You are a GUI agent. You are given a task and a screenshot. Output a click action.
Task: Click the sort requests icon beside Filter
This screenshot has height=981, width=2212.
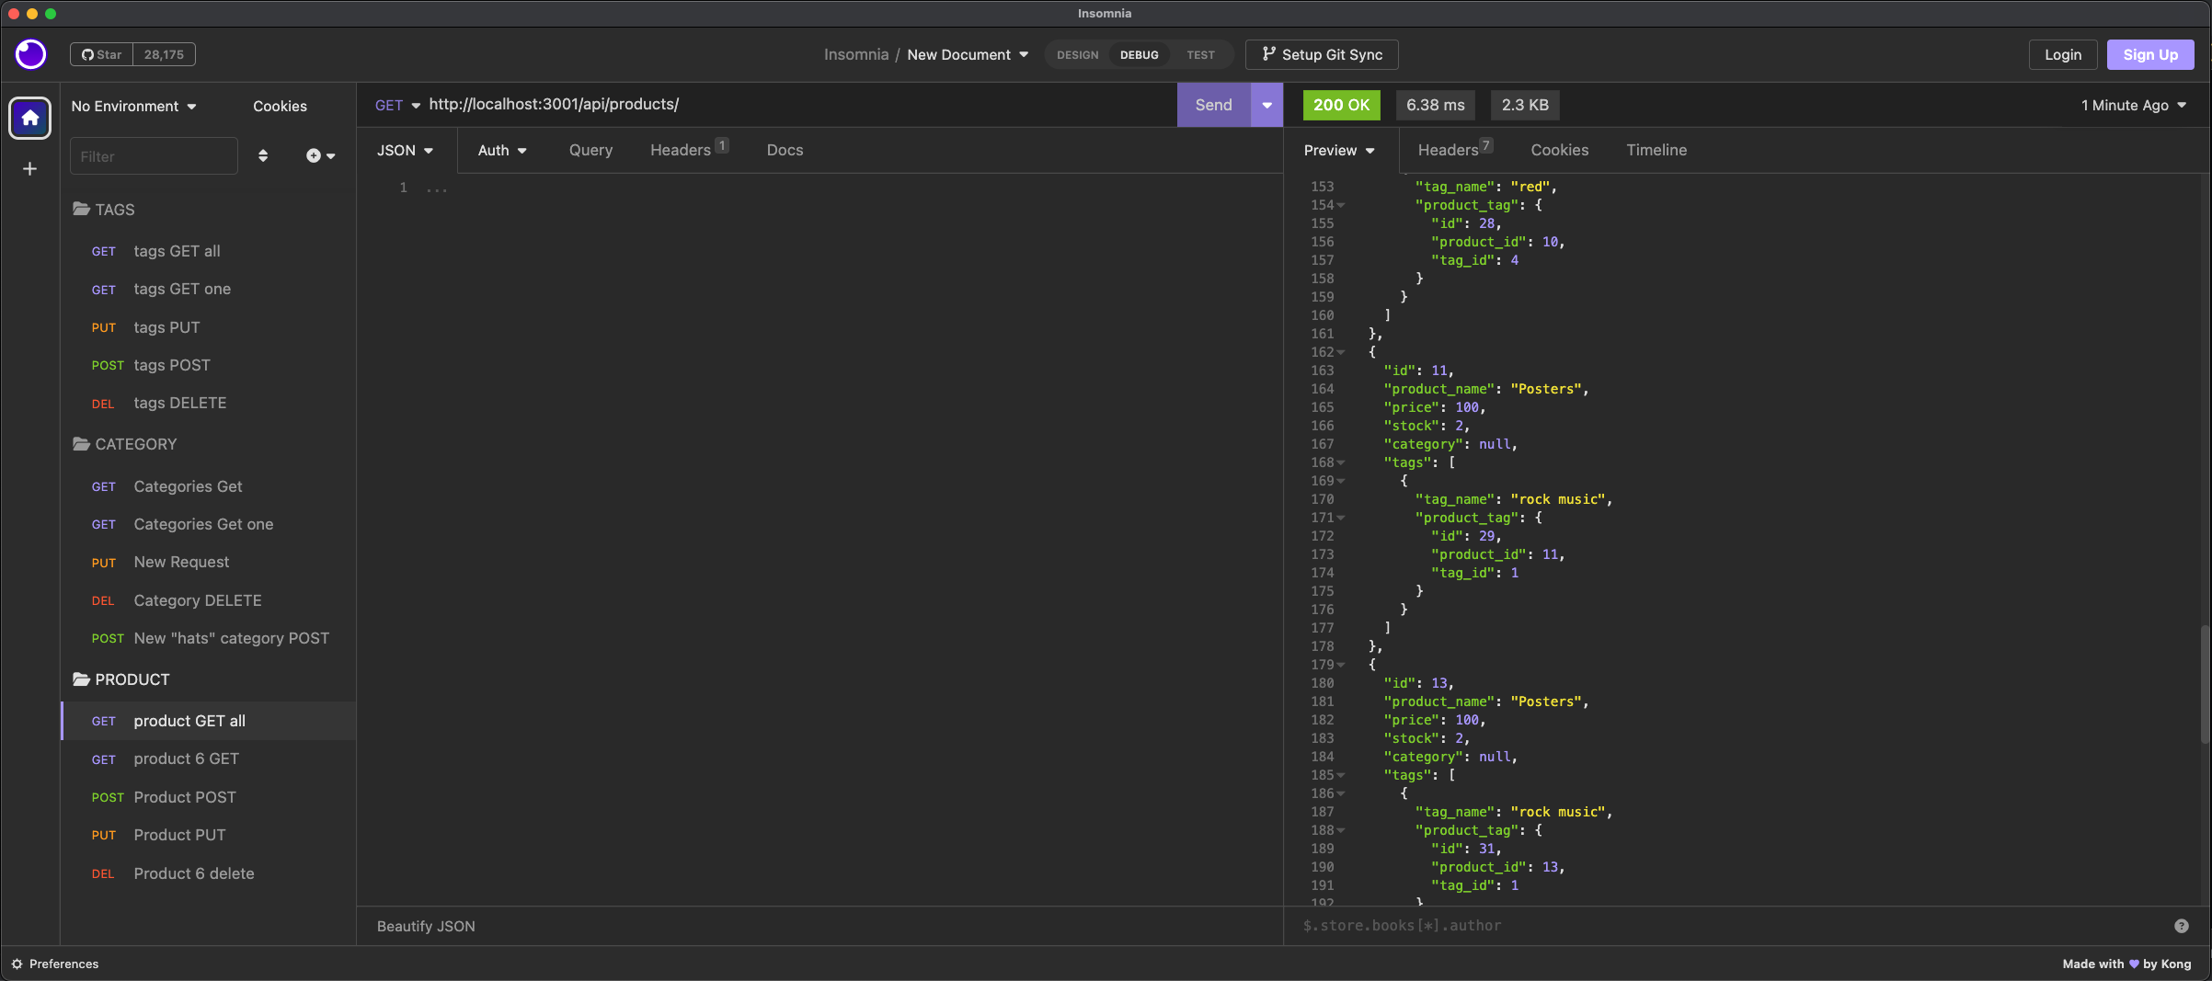[264, 155]
